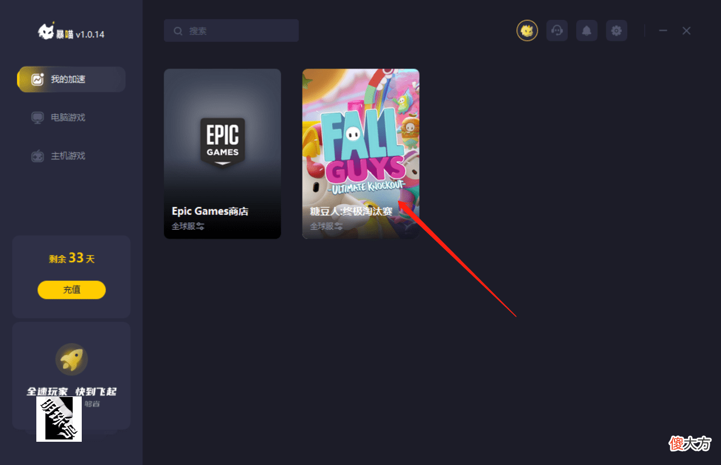Open customer support headset icon

coord(557,31)
